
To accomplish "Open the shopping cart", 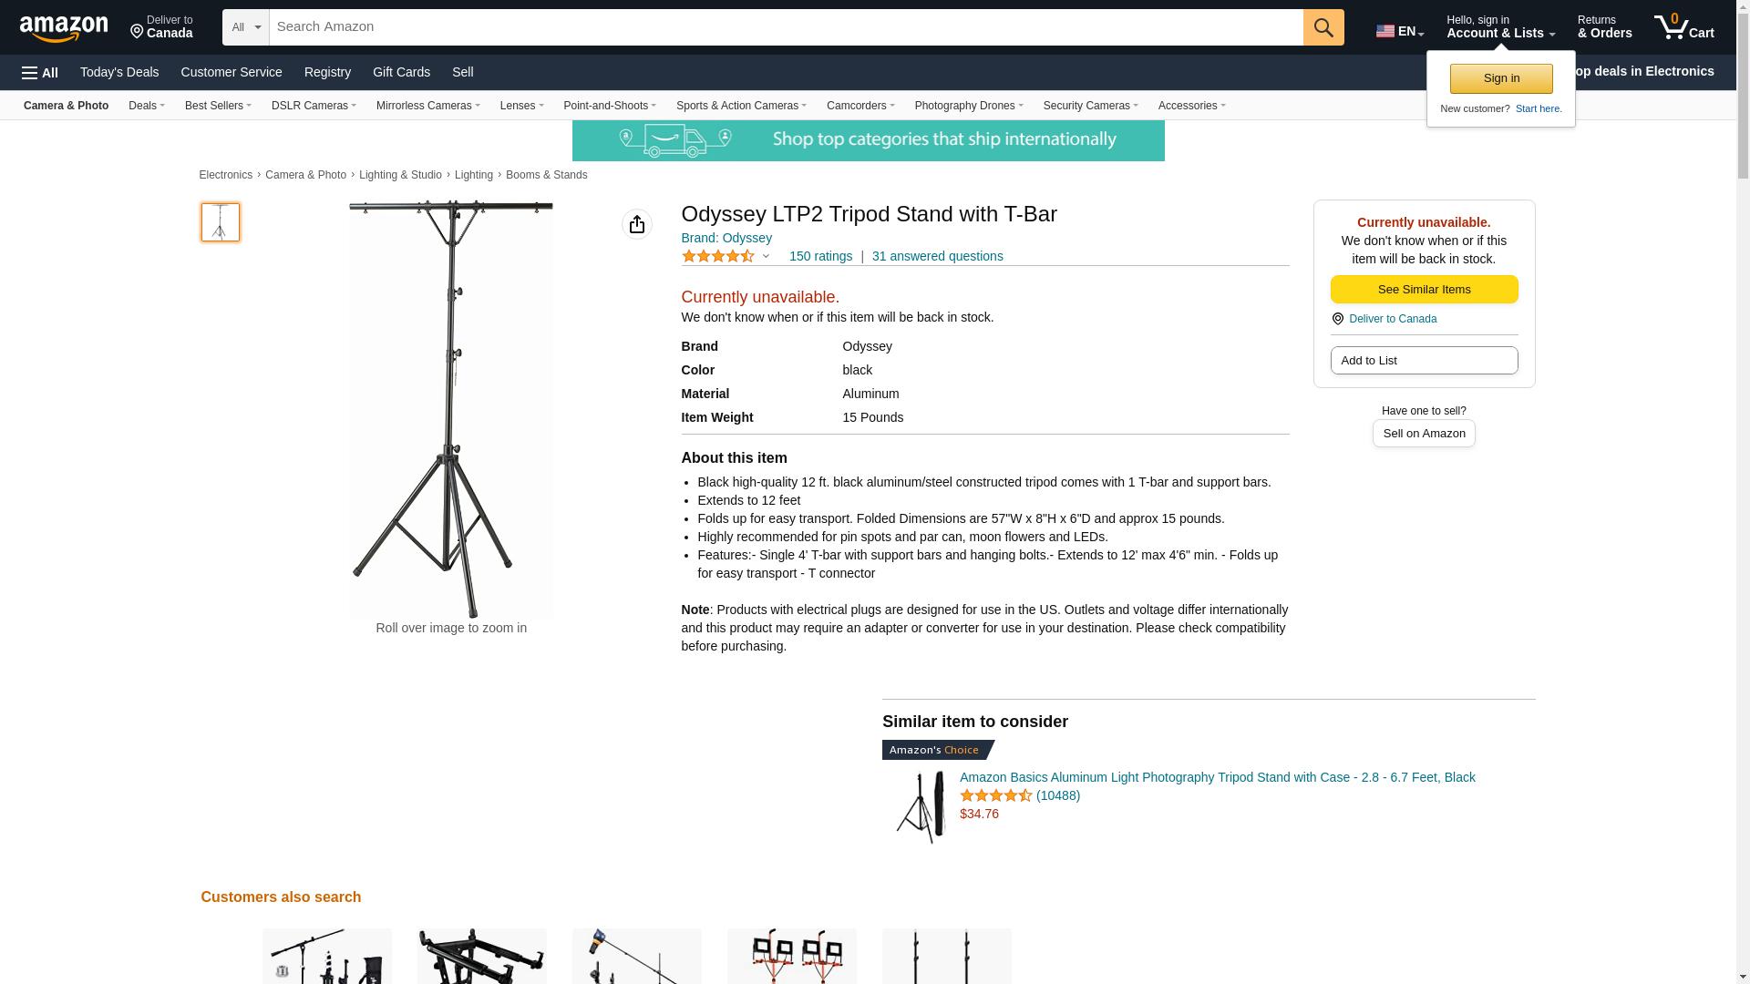I will point(1684,27).
